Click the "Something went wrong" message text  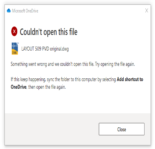52,64
